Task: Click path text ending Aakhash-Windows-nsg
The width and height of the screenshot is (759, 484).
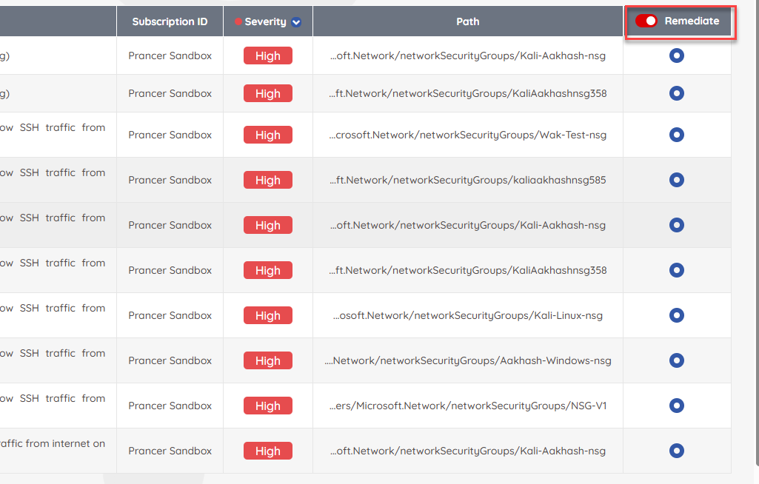Action: 467,360
